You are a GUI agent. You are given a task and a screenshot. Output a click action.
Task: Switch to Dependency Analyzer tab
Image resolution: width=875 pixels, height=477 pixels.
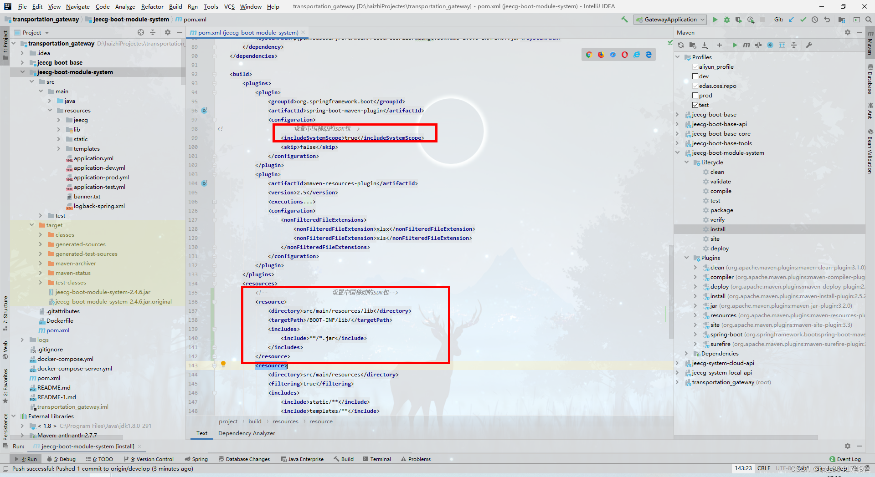click(x=247, y=433)
